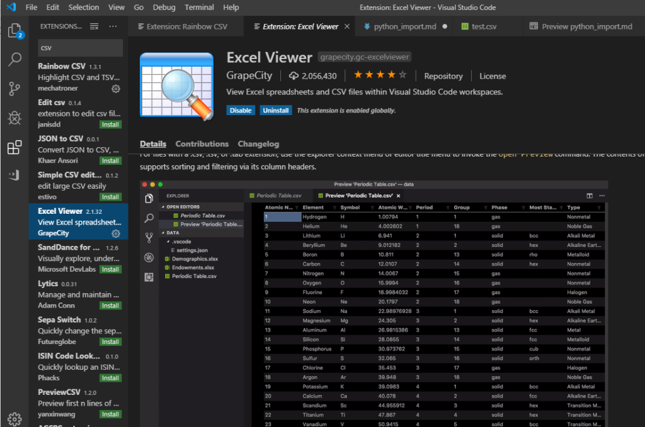Install the SandDance extension
This screenshot has height=427, width=645.
tap(111, 269)
